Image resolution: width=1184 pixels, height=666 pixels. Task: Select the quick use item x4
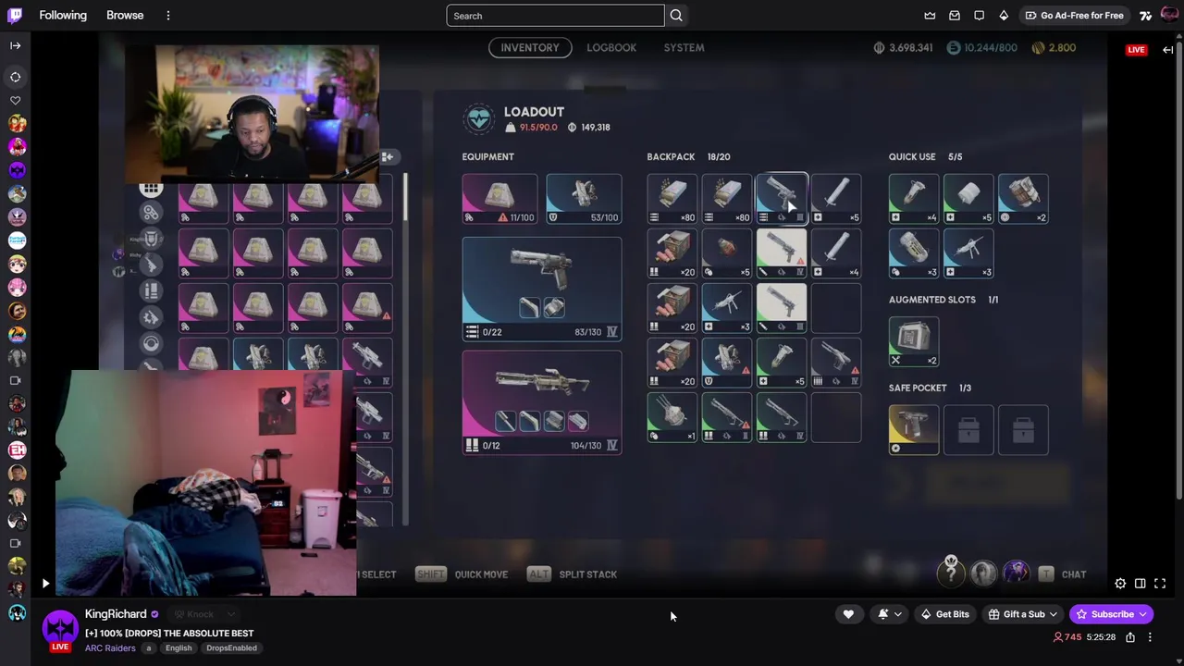pyautogui.click(x=914, y=199)
